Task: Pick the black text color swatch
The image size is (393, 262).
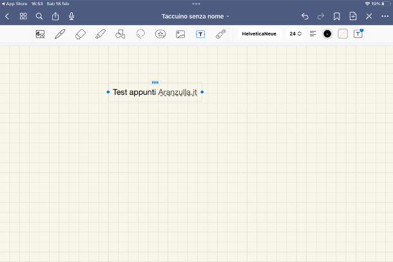Action: tap(327, 34)
